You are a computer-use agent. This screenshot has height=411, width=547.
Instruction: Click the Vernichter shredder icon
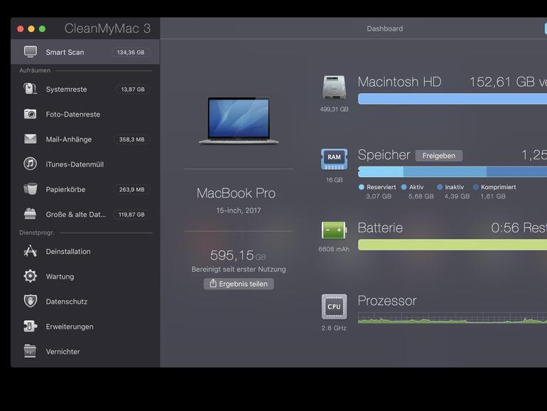tap(31, 351)
